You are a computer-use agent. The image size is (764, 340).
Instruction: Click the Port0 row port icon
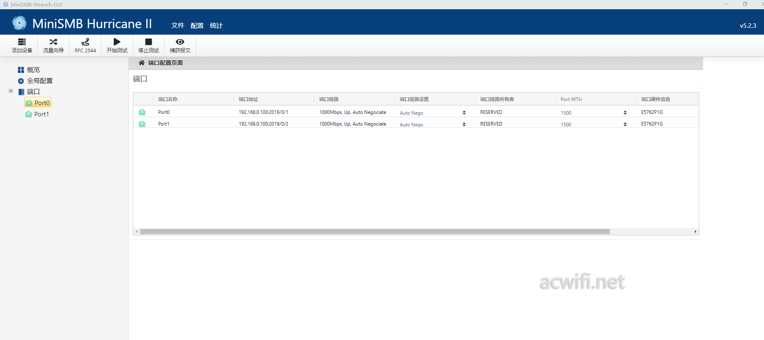click(x=142, y=112)
